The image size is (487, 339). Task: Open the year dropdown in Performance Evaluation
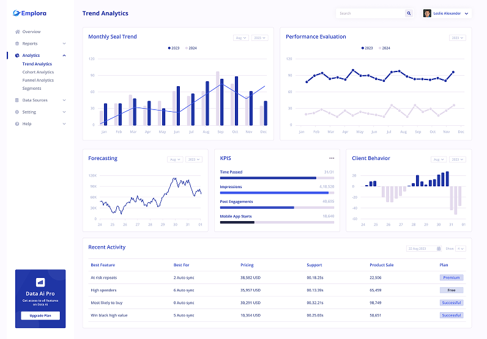click(x=458, y=38)
